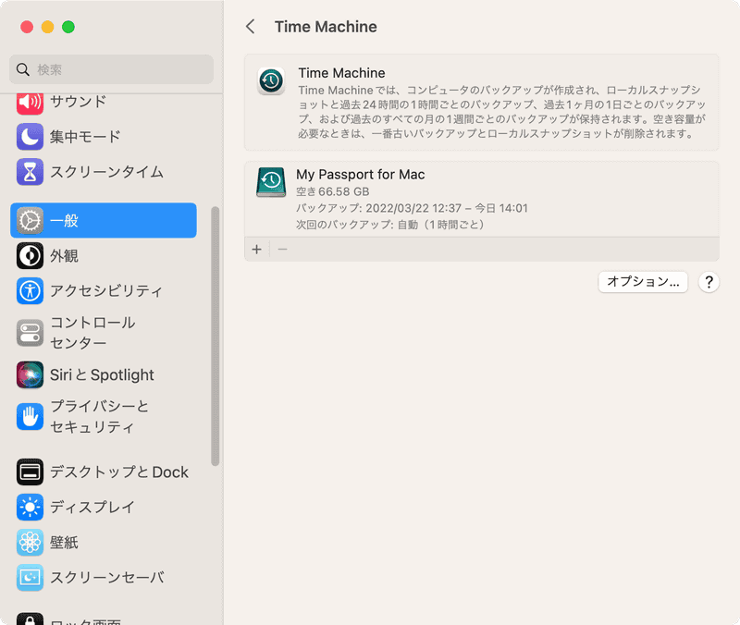This screenshot has width=740, height=625.
Task: Go back with the left chevron arrow
Action: tap(250, 27)
